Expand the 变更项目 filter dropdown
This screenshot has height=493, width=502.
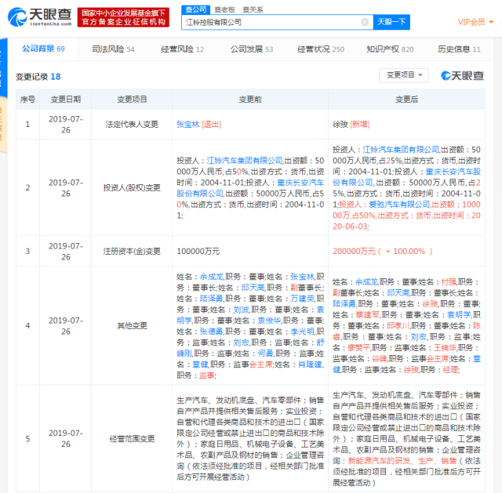pyautogui.click(x=403, y=75)
